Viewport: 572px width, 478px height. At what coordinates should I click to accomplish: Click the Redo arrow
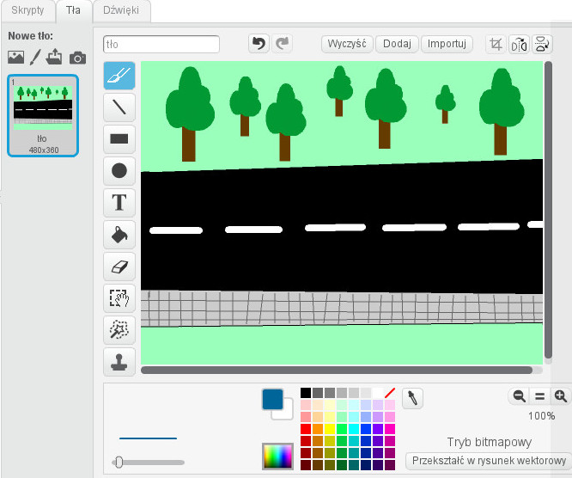tap(282, 44)
